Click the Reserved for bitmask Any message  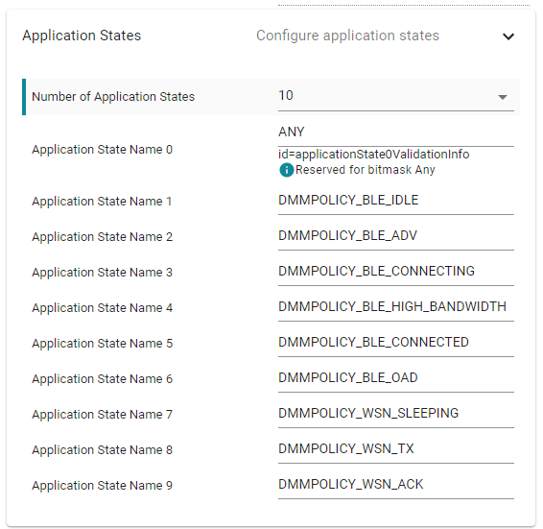point(365,170)
